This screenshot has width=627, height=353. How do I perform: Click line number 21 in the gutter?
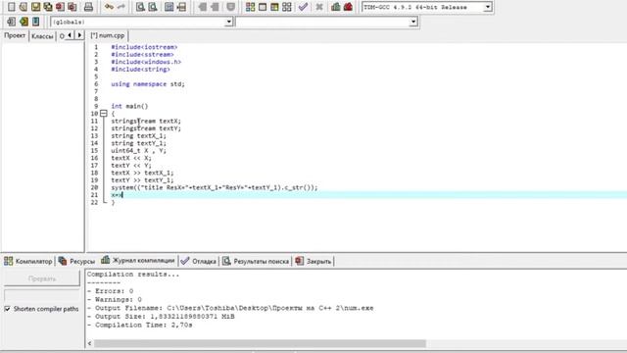[94, 195]
